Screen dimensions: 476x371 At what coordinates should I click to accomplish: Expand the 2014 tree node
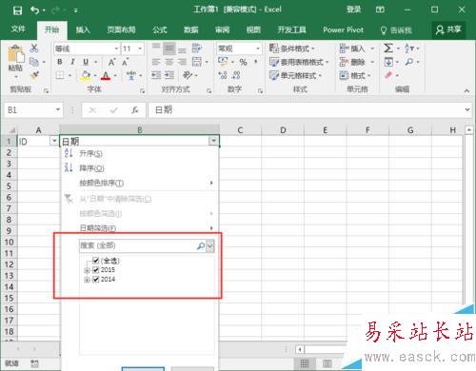point(87,280)
